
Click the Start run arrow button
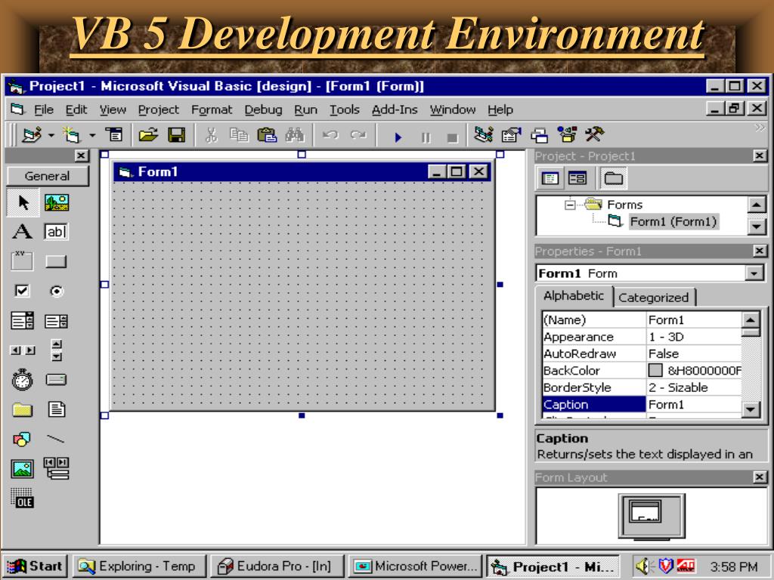[x=398, y=137]
